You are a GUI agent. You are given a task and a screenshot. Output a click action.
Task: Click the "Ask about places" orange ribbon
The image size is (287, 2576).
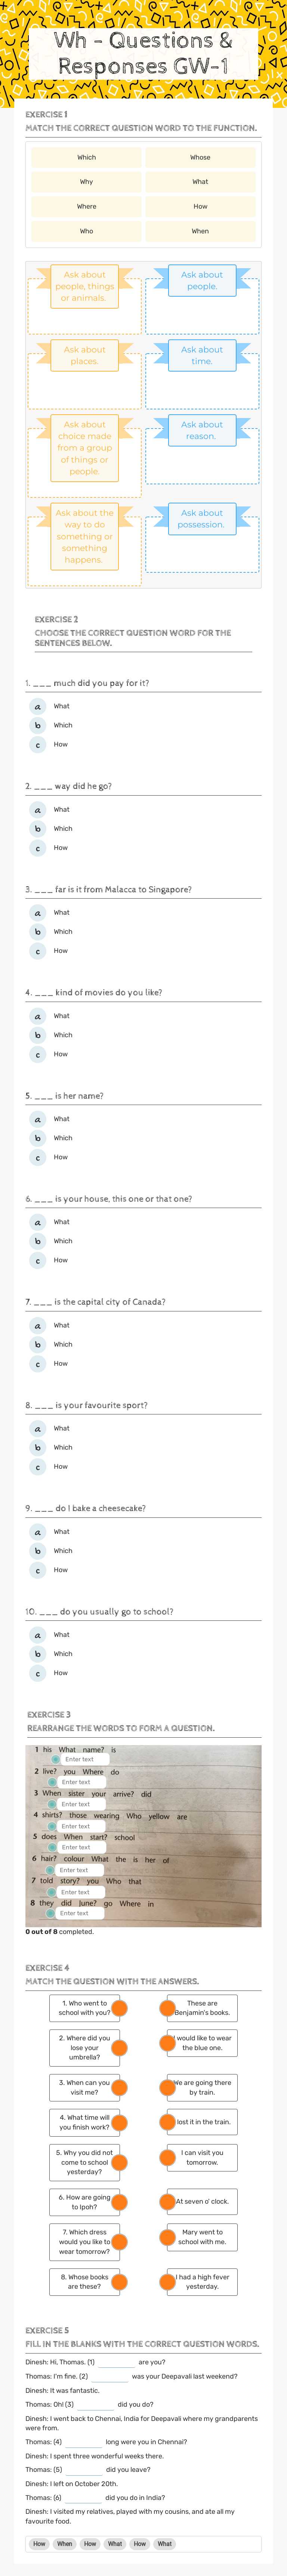(85, 355)
